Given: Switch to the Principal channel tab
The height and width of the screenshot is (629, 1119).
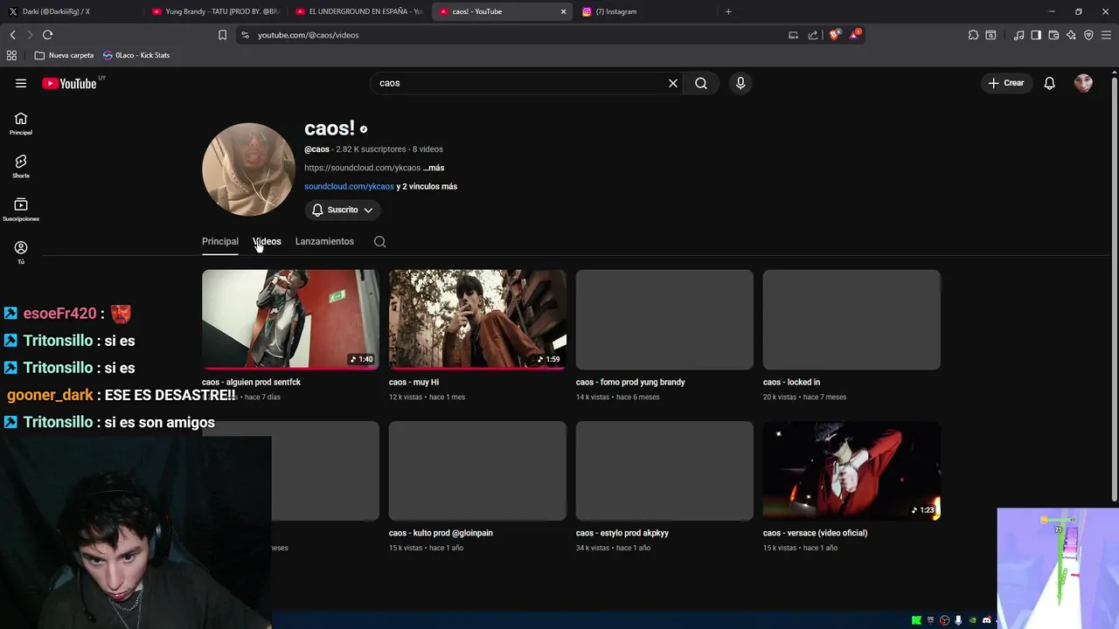Looking at the screenshot, I should [220, 241].
